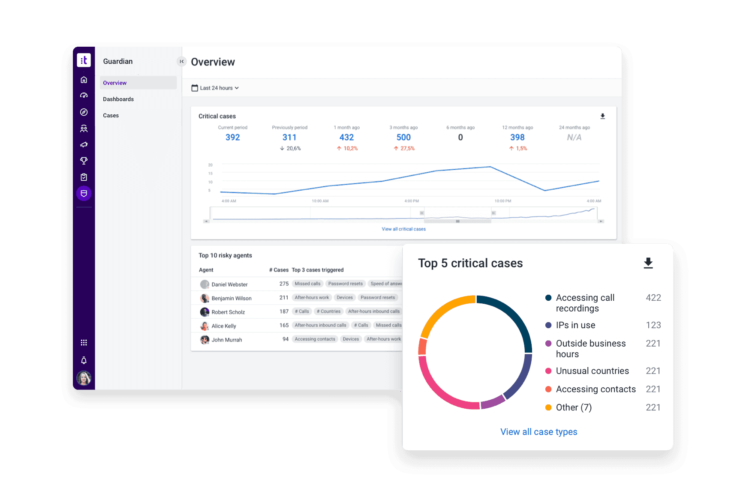
Task: Click the megaphone icon in the sidebar
Action: tap(84, 145)
